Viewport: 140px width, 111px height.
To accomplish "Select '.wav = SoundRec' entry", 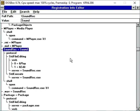I will (15, 91).
